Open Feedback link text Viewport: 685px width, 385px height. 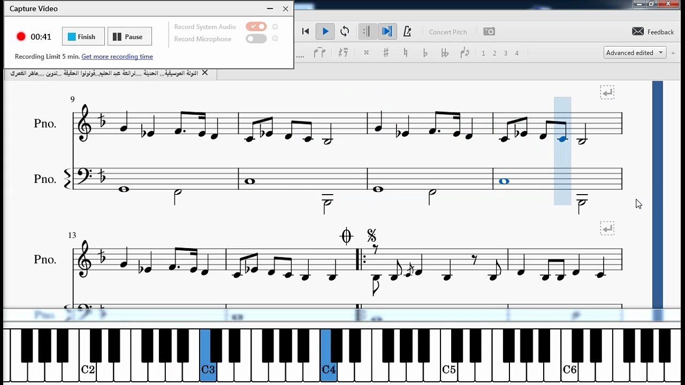click(660, 32)
